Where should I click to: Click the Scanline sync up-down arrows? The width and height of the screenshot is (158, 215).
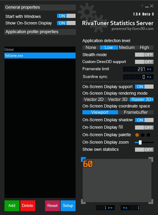[149, 77]
